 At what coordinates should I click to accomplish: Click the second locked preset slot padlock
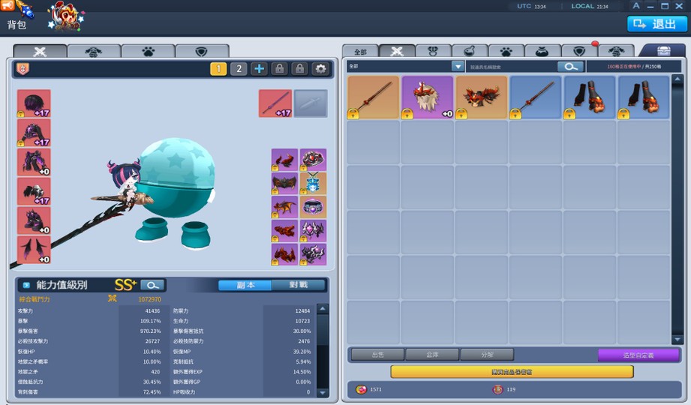(299, 69)
